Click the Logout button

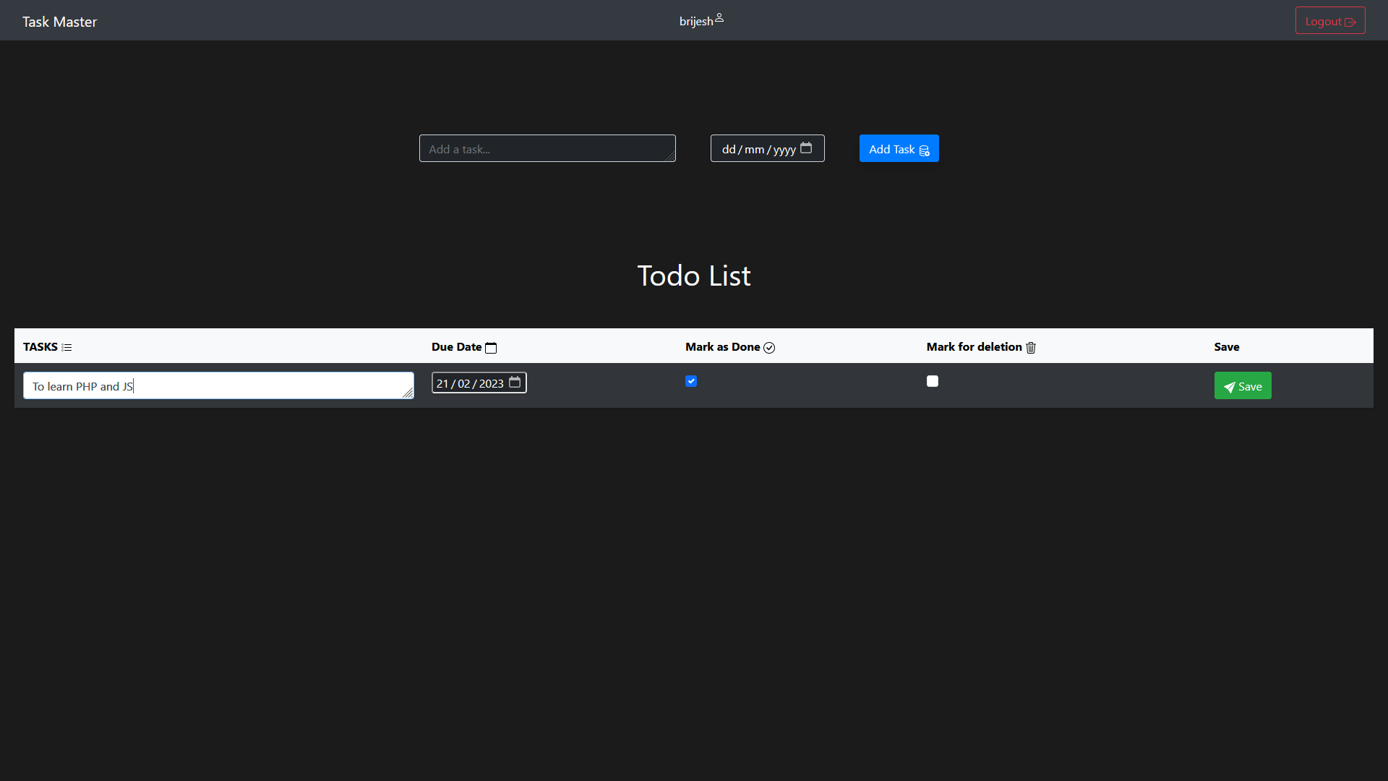(1329, 21)
